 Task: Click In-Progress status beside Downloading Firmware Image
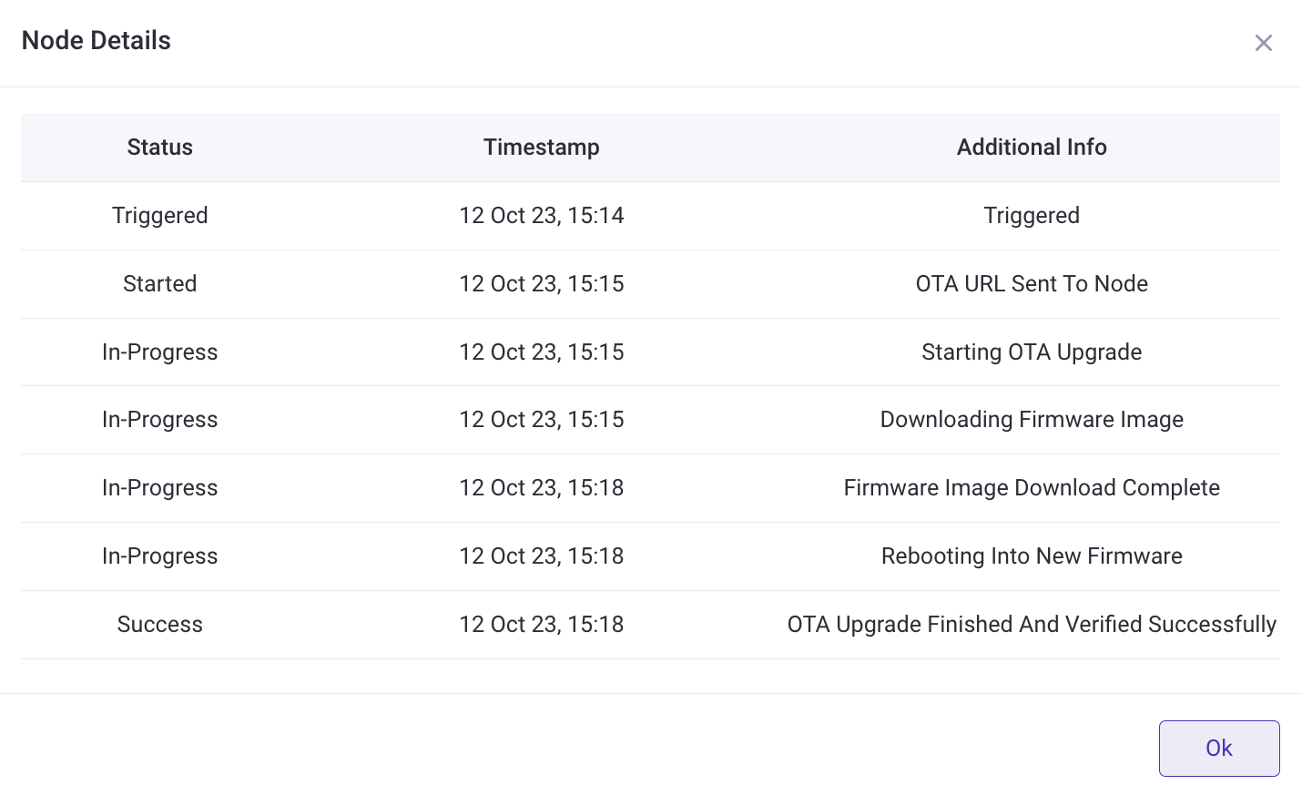(160, 420)
